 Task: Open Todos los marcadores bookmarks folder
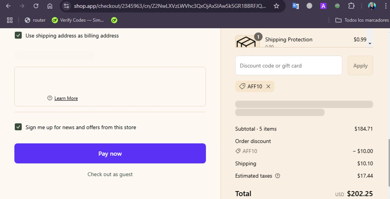pyautogui.click(x=362, y=20)
